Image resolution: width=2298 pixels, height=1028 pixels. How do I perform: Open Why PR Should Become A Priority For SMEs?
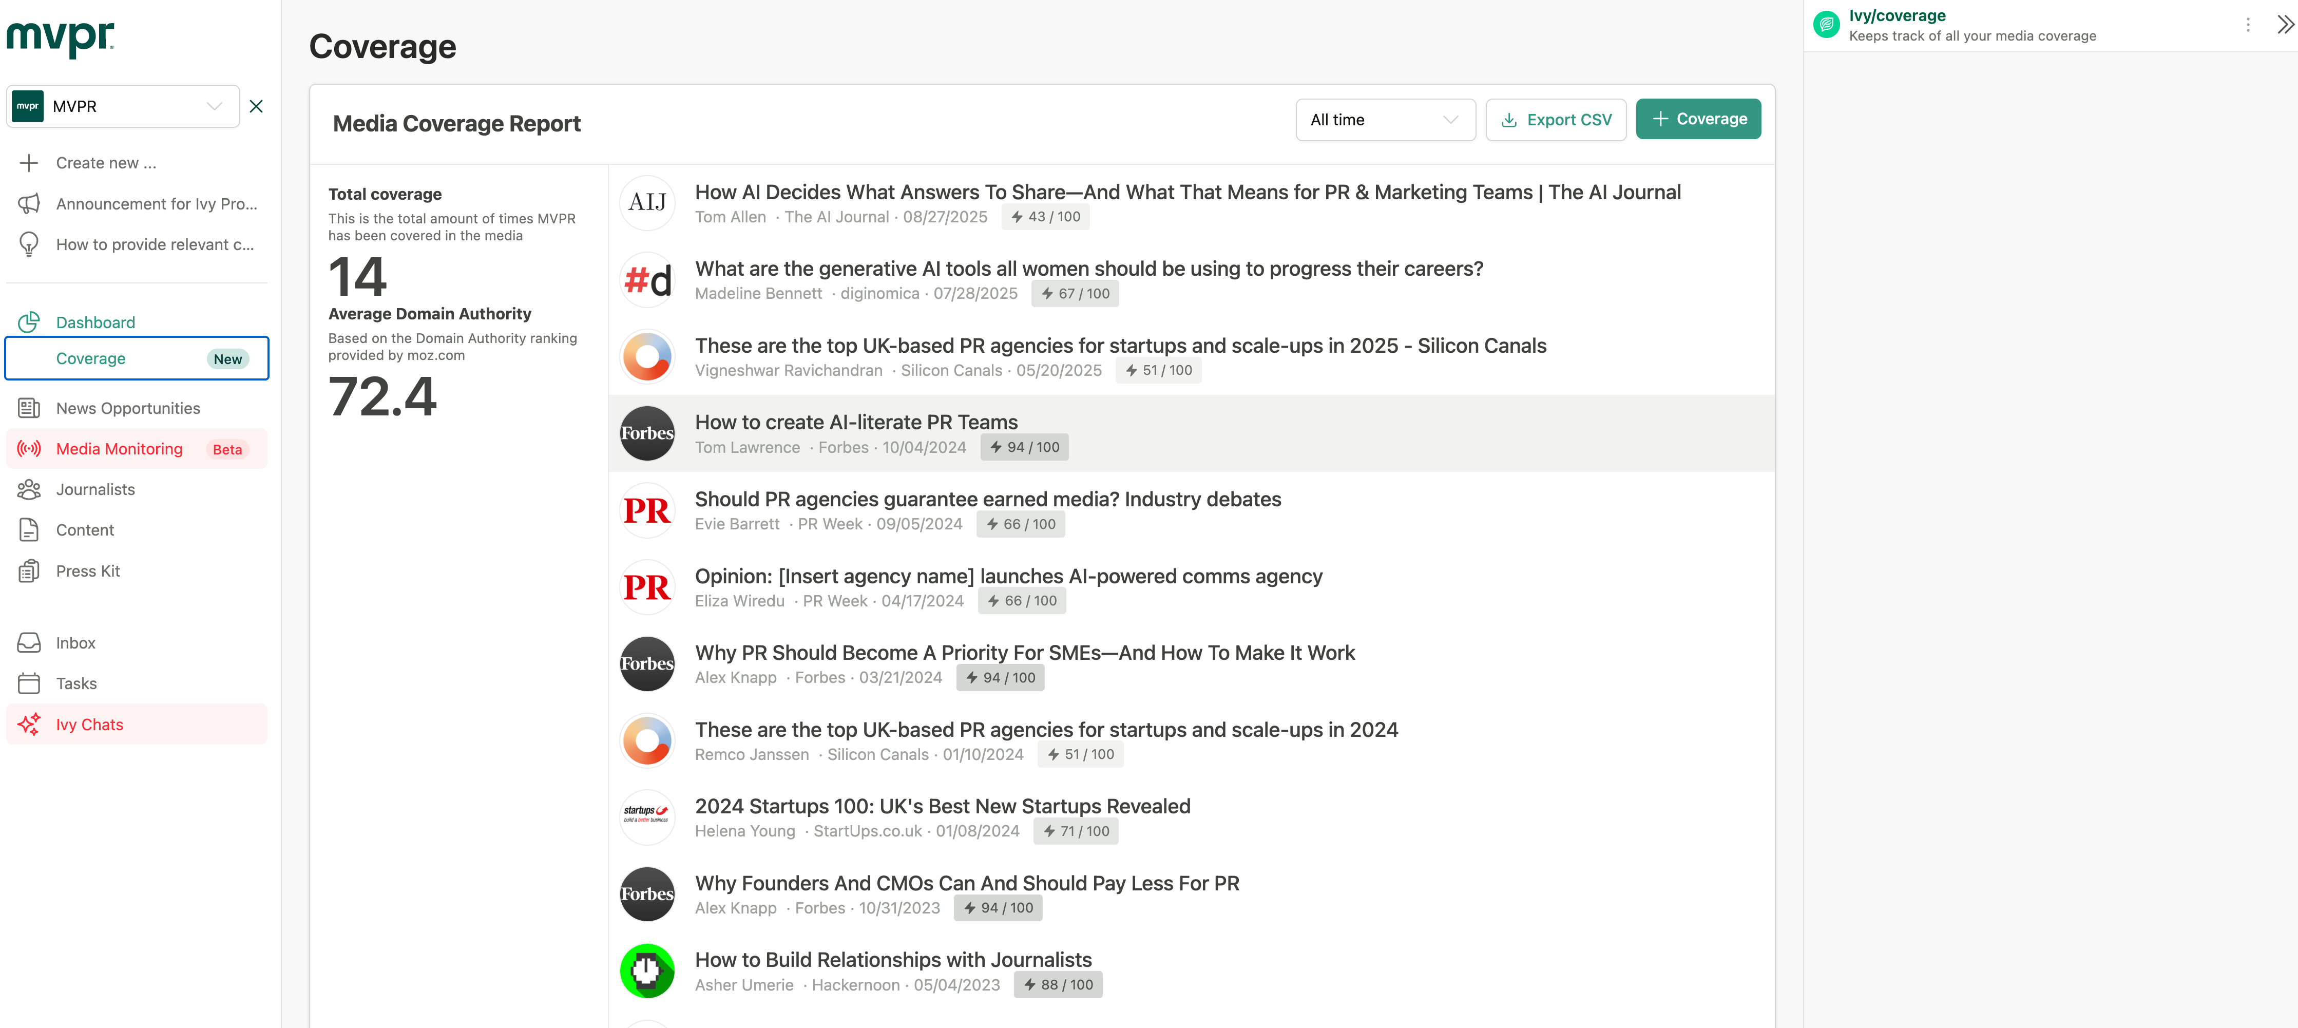click(1024, 652)
